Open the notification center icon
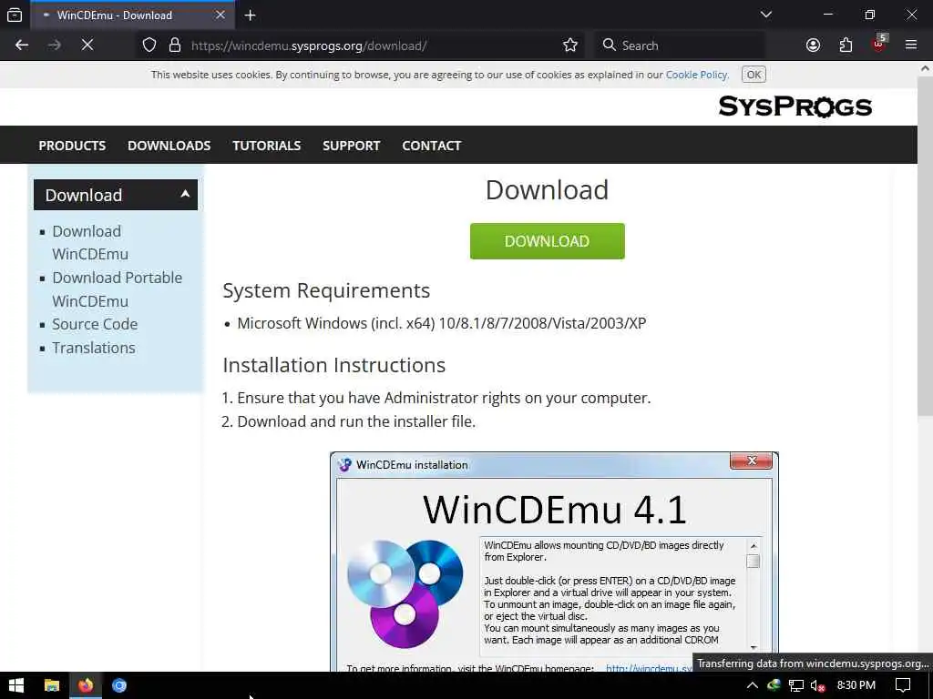This screenshot has width=933, height=699. 903,685
